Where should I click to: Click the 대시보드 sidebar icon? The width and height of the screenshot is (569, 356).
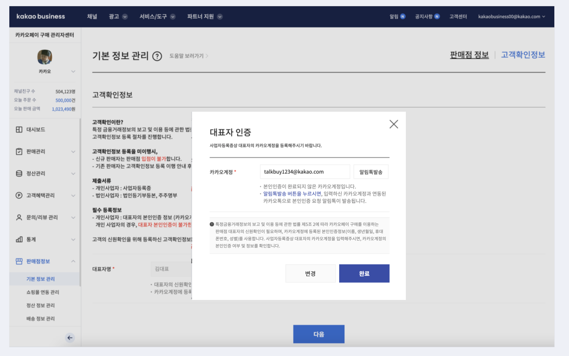[x=19, y=129]
